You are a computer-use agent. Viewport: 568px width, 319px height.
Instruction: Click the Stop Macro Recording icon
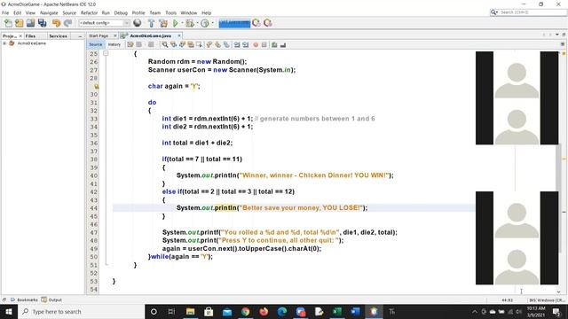tap(264, 45)
